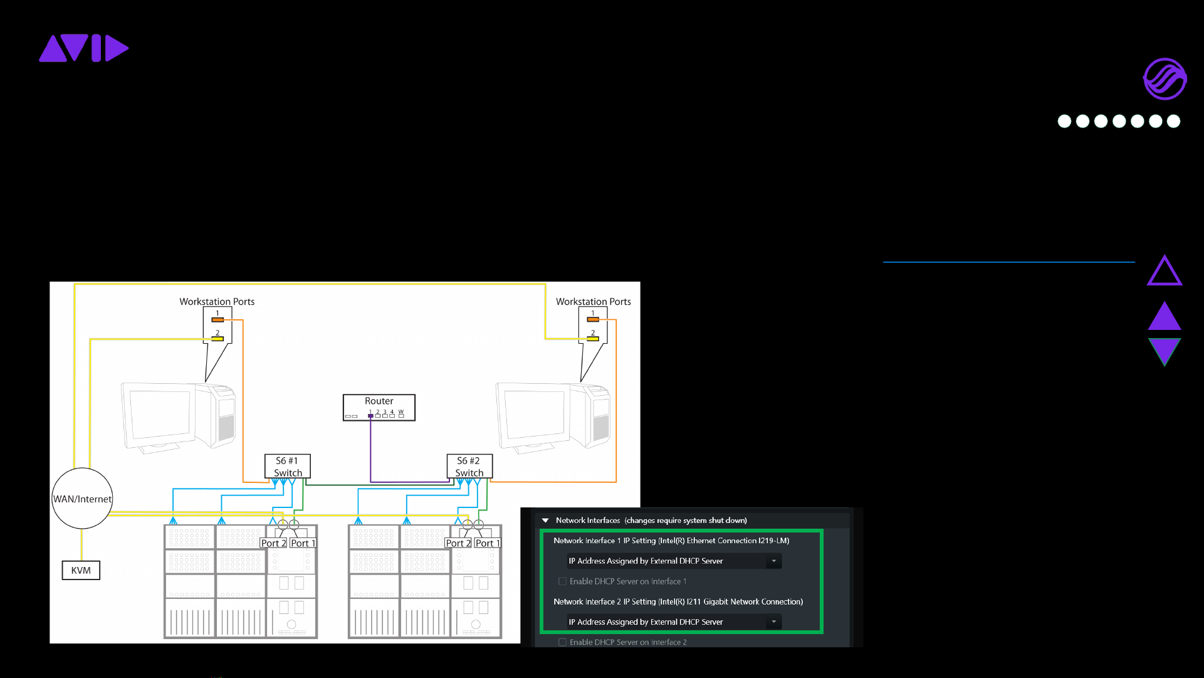Toggle Enable DHCP Server on Interface 1
The height and width of the screenshot is (678, 1204).
(x=562, y=581)
